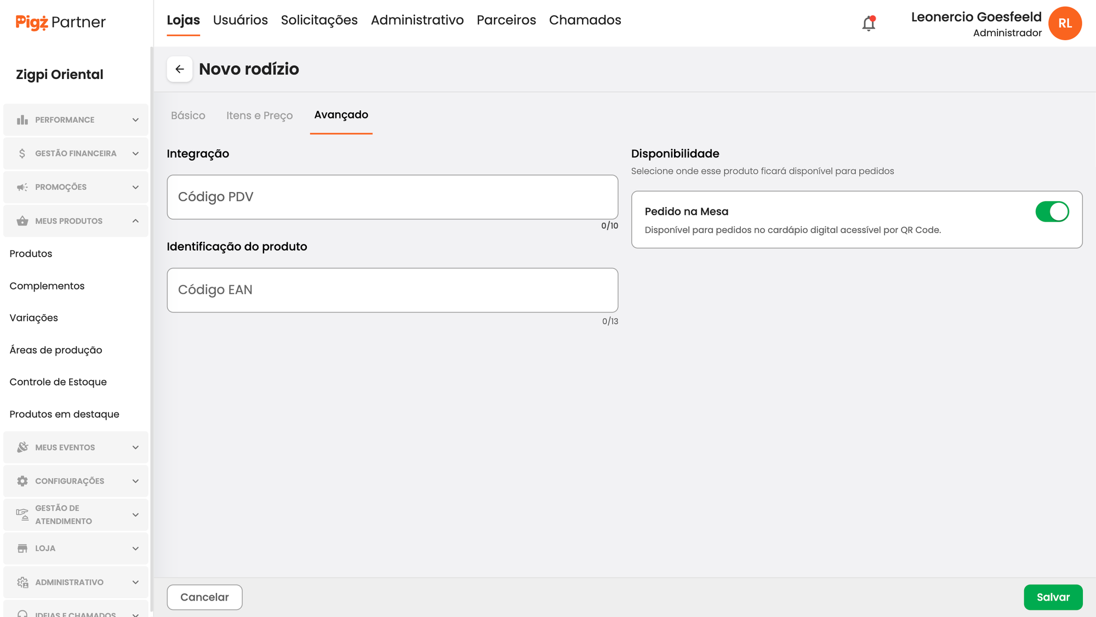Open the RL user avatar
The height and width of the screenshot is (617, 1096).
(x=1065, y=24)
